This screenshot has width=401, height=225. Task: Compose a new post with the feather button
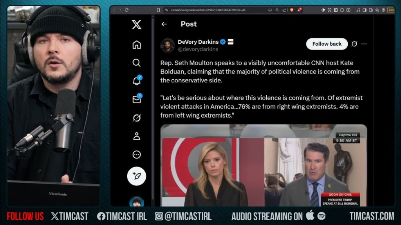tap(136, 176)
